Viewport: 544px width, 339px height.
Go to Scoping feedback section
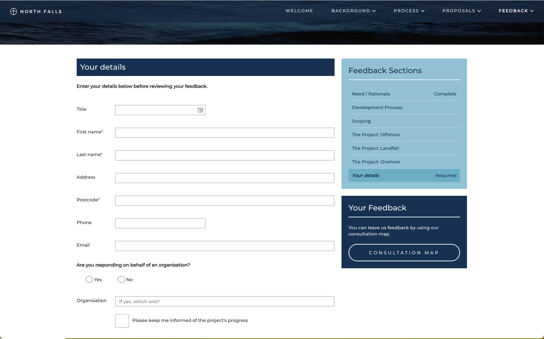coord(404,121)
